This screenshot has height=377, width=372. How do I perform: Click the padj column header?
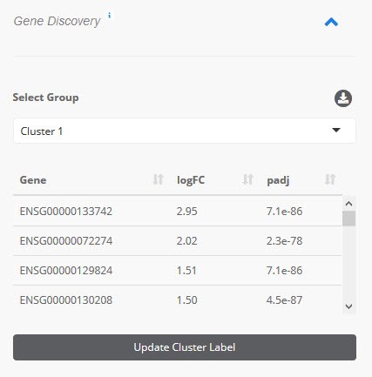(278, 180)
